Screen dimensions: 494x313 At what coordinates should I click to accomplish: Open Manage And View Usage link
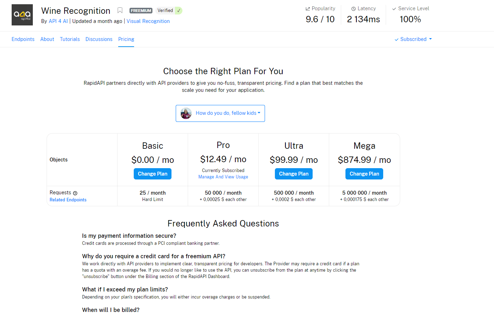(x=223, y=177)
